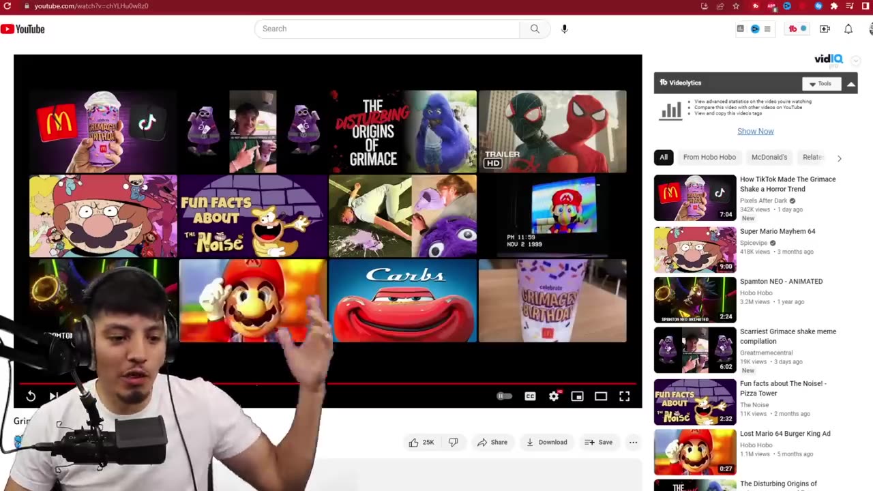873x491 pixels.
Task: Seek on the red video progress bar
Action: coord(327,384)
